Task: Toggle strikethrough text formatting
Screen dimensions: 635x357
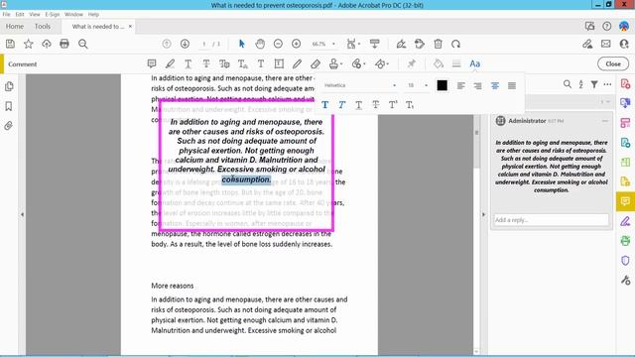Action: pyautogui.click(x=376, y=105)
